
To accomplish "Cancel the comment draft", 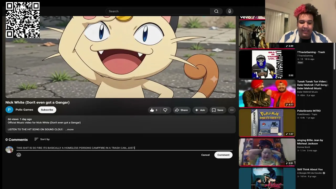I will click(x=206, y=155).
